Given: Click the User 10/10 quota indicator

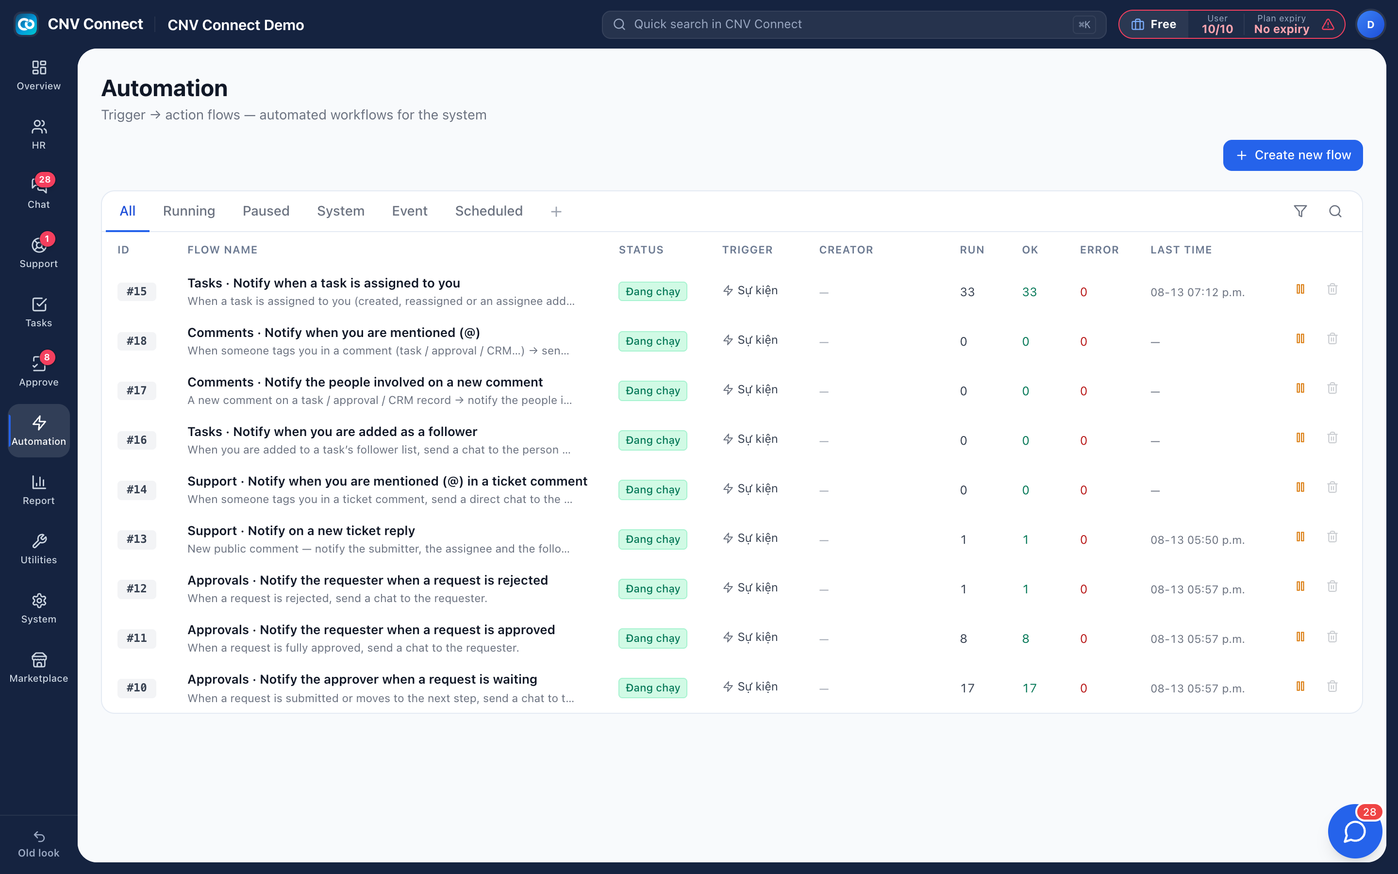Looking at the screenshot, I should (x=1216, y=24).
